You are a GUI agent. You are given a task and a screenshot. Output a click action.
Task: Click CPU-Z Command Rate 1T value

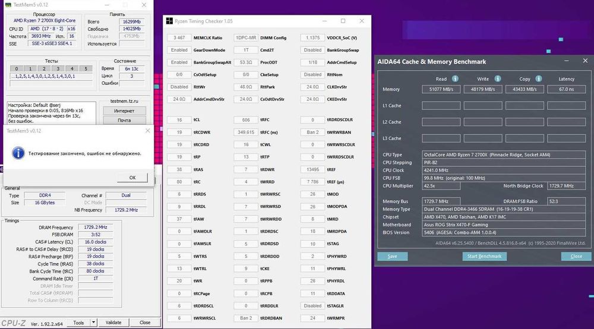[x=96, y=279]
